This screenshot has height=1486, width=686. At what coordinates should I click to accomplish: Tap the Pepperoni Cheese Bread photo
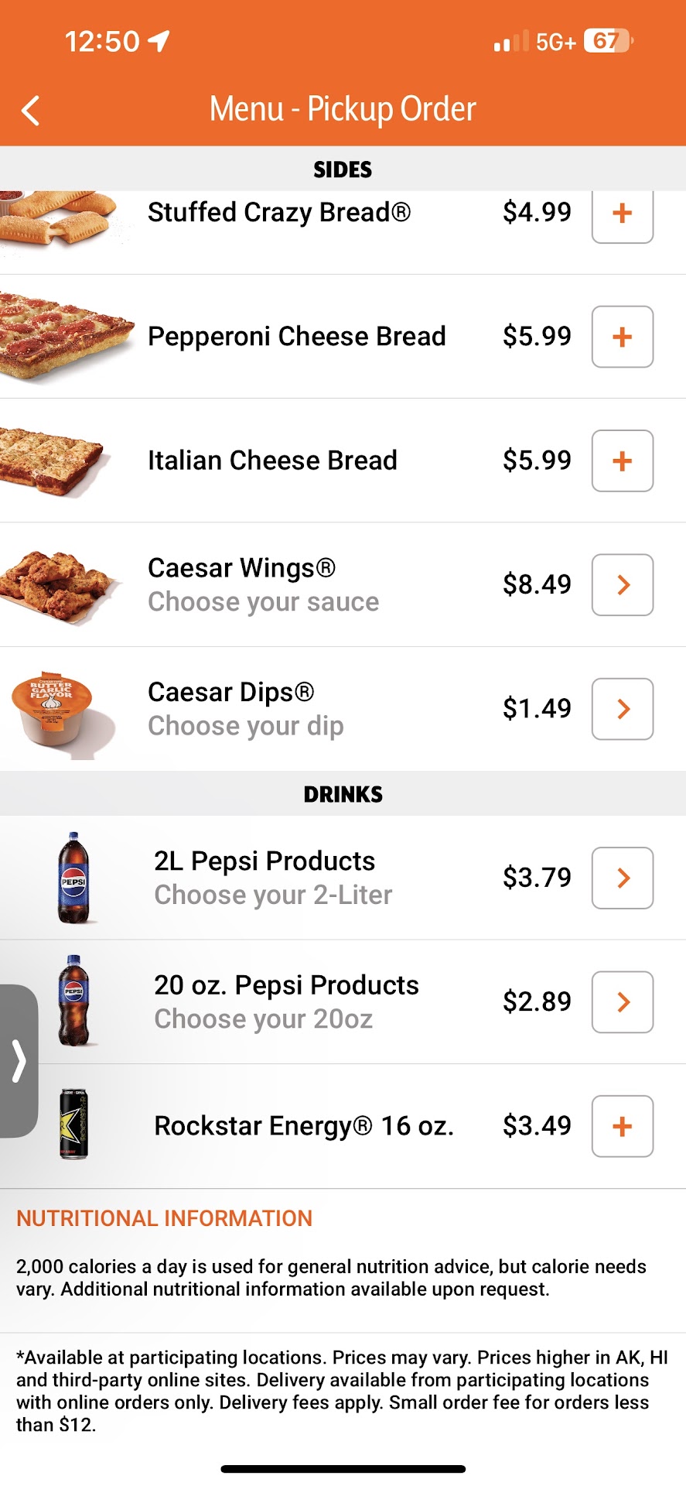click(x=66, y=336)
